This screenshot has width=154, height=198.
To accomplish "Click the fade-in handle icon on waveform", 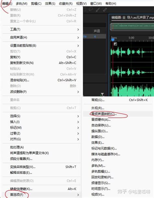I will (x=115, y=44).
